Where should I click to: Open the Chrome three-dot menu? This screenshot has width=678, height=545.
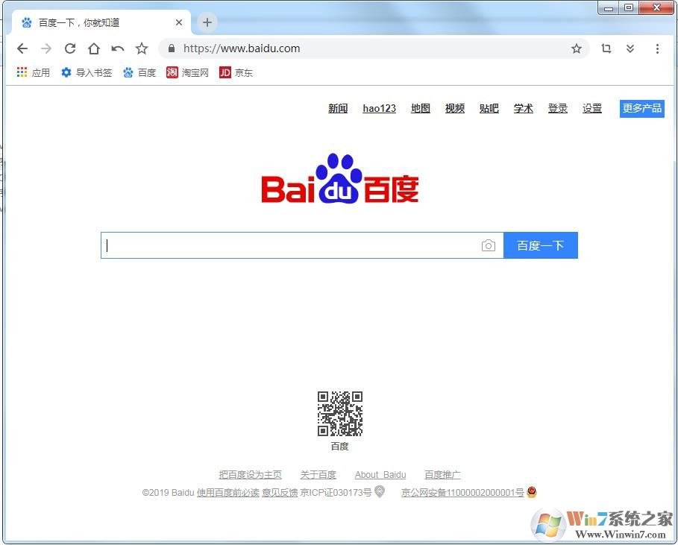657,48
